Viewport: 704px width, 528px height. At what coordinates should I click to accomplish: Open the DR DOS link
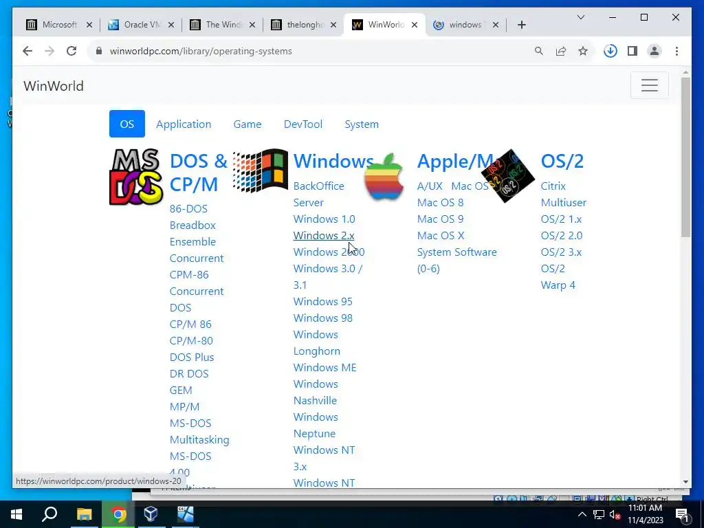click(x=189, y=374)
